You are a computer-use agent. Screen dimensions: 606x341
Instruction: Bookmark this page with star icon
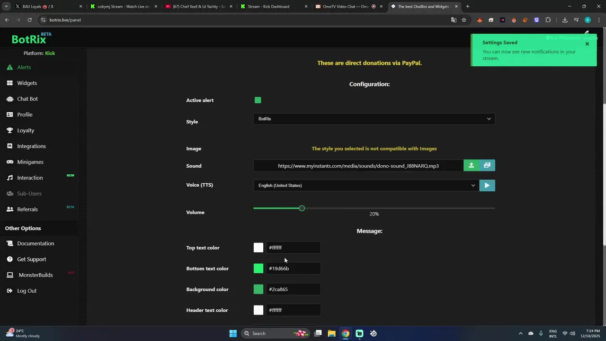pyautogui.click(x=464, y=20)
